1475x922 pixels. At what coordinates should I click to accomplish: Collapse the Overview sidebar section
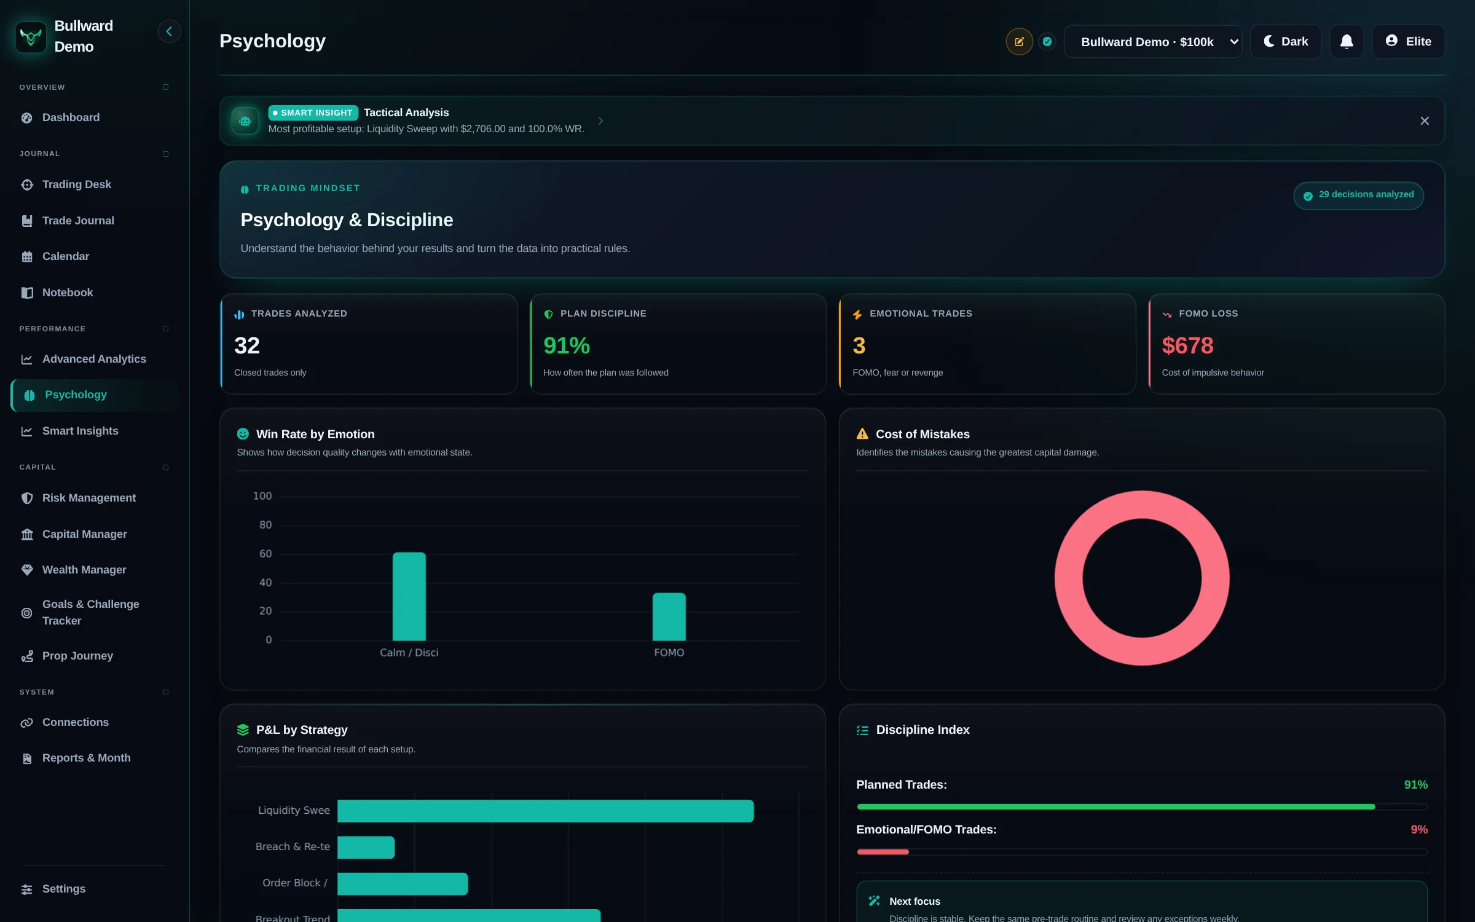tap(166, 87)
